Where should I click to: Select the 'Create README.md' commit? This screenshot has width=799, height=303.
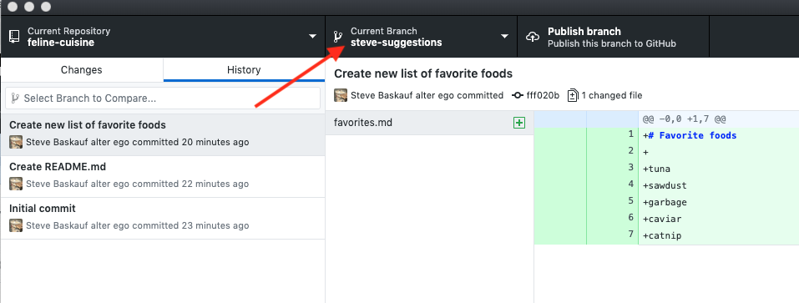(x=163, y=176)
